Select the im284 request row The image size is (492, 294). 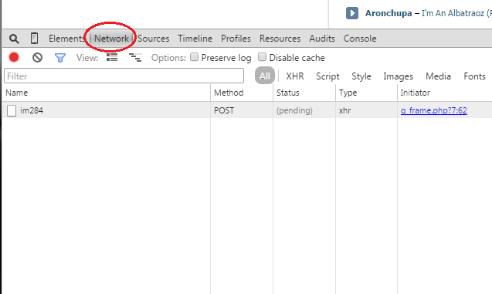(x=247, y=110)
